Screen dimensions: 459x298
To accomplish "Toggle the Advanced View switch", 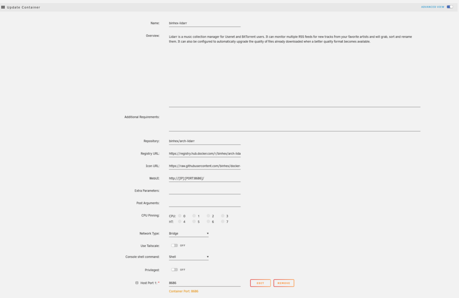I will coord(450,7).
